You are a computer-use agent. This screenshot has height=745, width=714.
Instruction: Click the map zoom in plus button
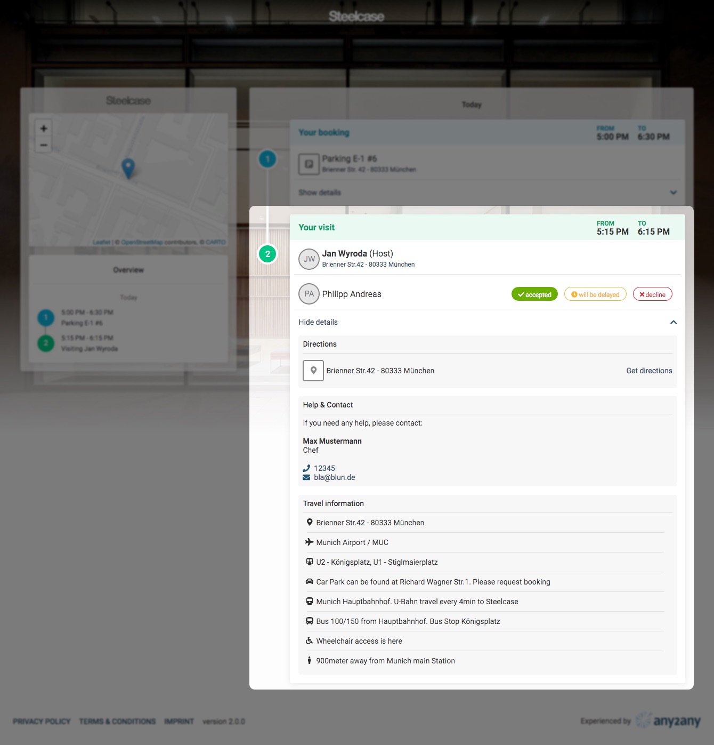[x=44, y=129]
